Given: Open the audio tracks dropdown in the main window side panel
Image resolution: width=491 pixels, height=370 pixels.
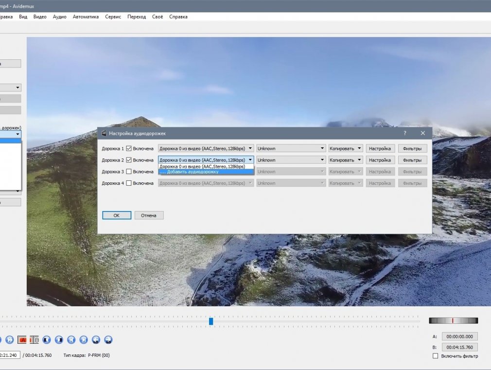Looking at the screenshot, I should point(10,134).
